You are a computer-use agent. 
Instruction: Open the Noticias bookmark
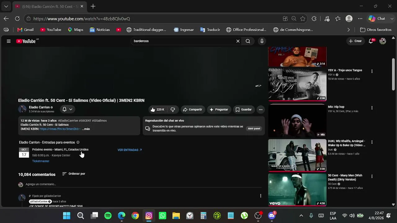coord(100,30)
